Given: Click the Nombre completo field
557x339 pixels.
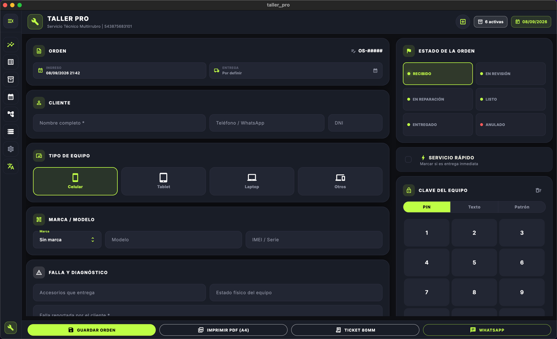Looking at the screenshot, I should click(119, 123).
